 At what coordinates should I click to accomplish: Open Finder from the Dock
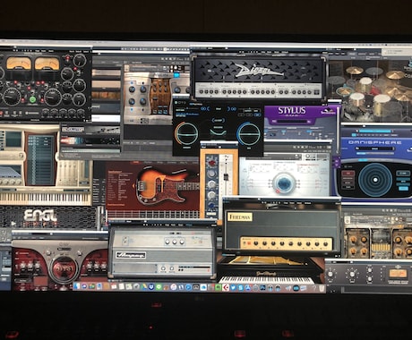[77, 286]
